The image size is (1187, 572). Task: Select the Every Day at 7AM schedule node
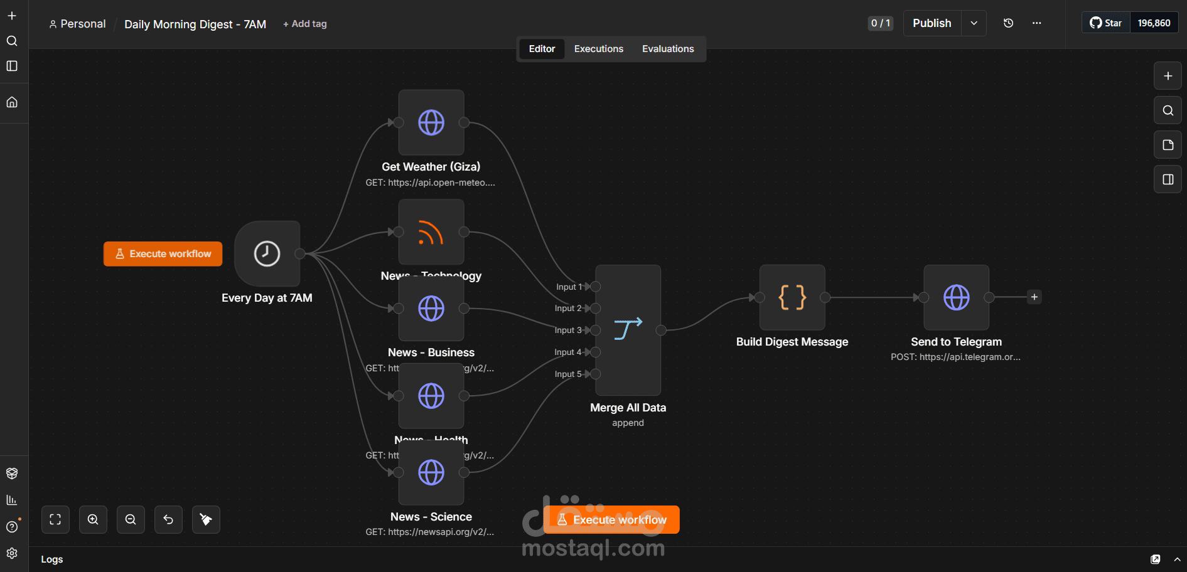tap(267, 253)
